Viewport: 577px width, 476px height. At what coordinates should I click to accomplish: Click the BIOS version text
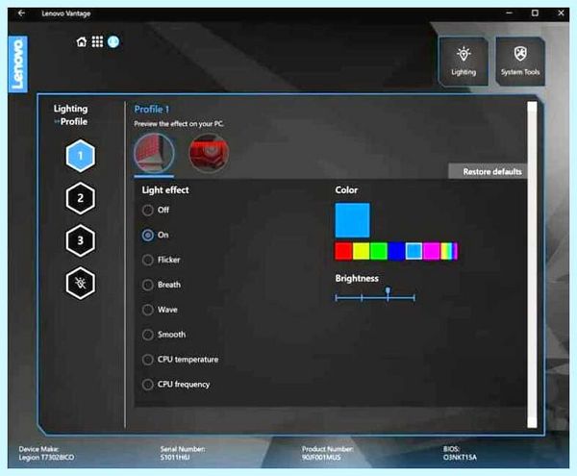coord(460,453)
